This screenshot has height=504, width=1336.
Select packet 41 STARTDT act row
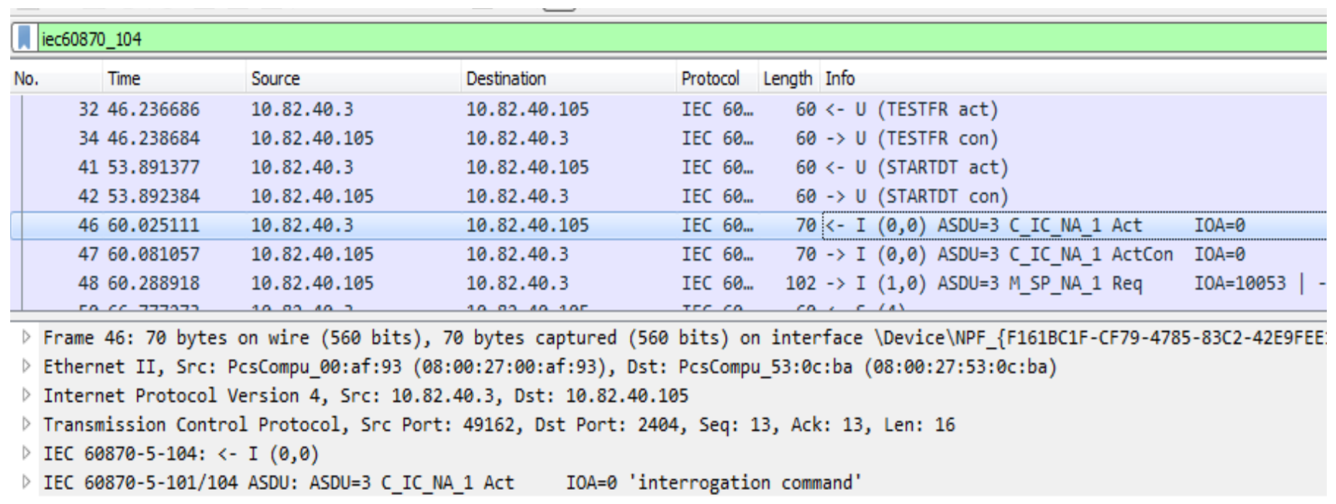coord(519,167)
